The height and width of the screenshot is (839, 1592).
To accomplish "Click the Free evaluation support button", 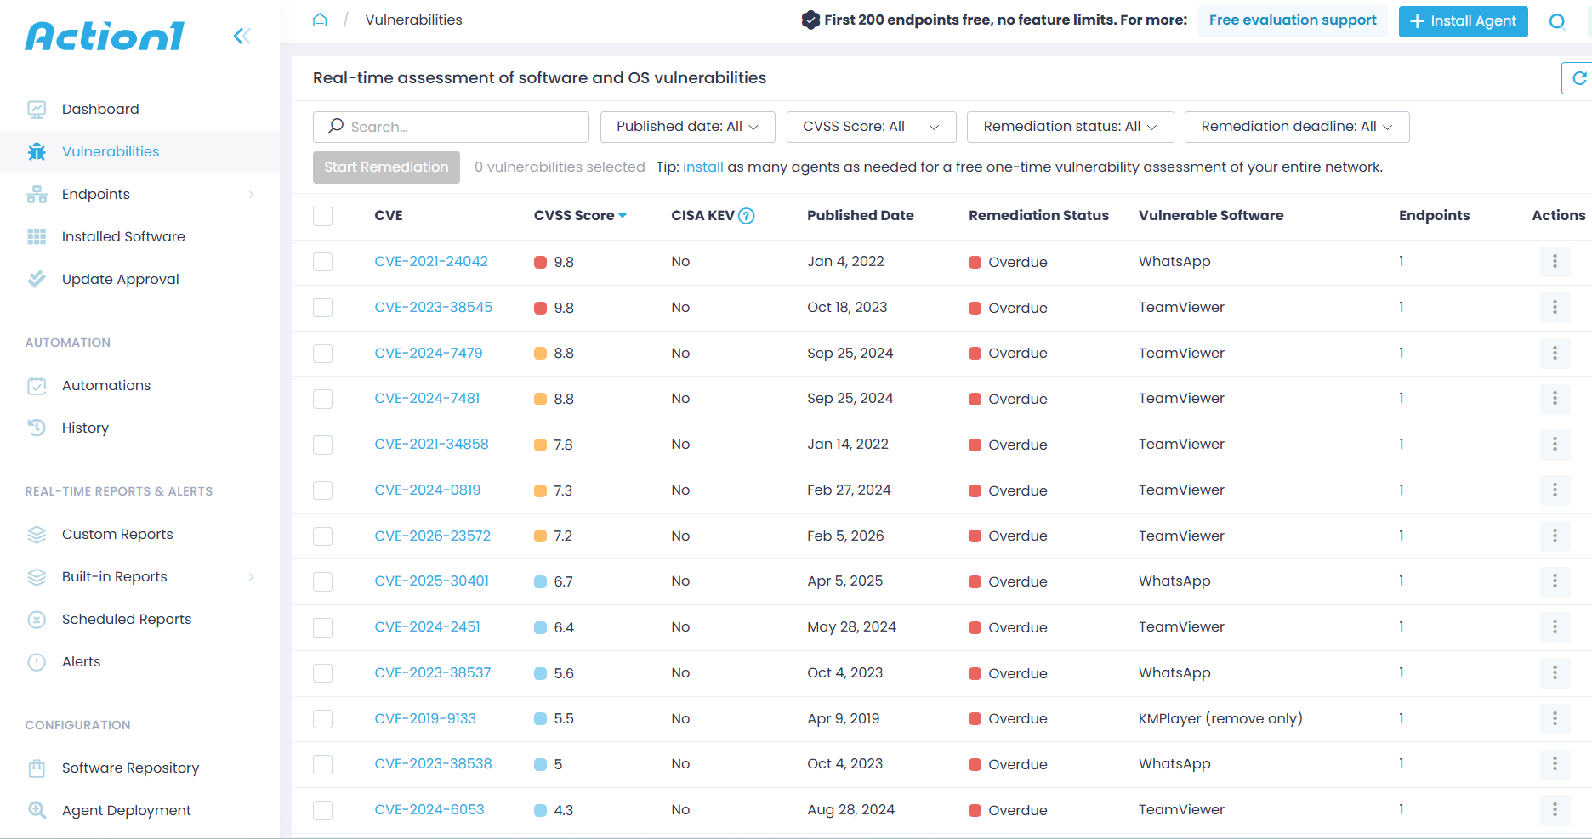I will point(1293,20).
